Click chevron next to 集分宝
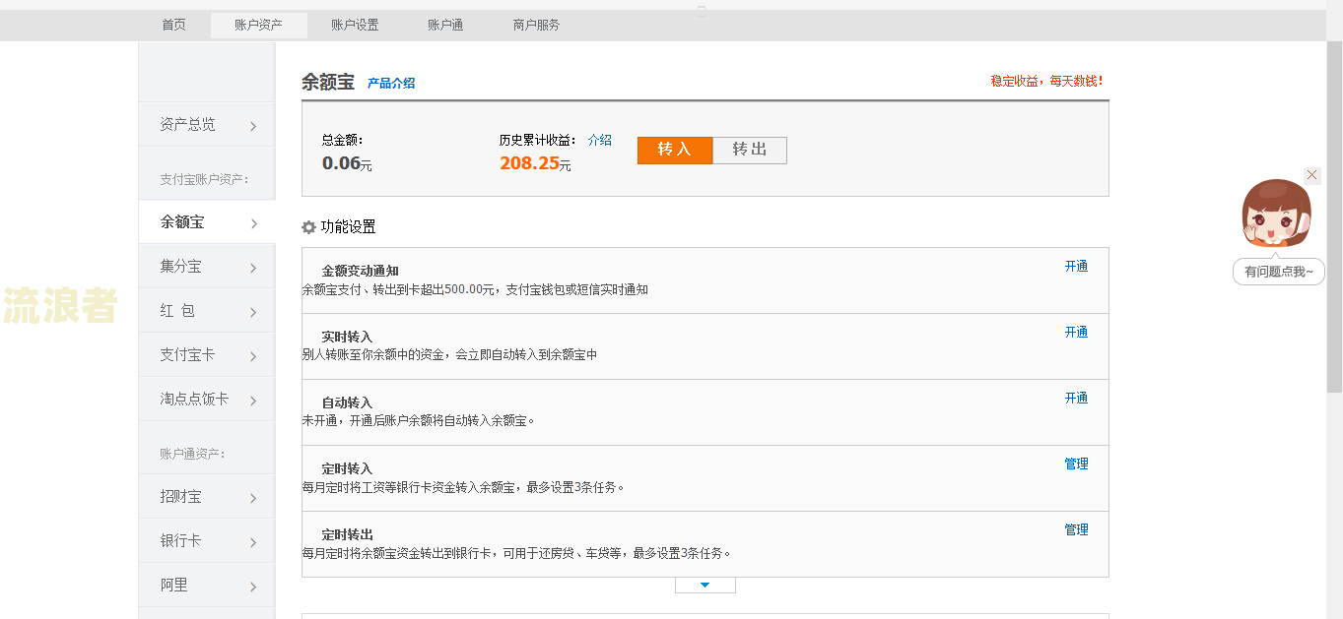 tap(253, 268)
